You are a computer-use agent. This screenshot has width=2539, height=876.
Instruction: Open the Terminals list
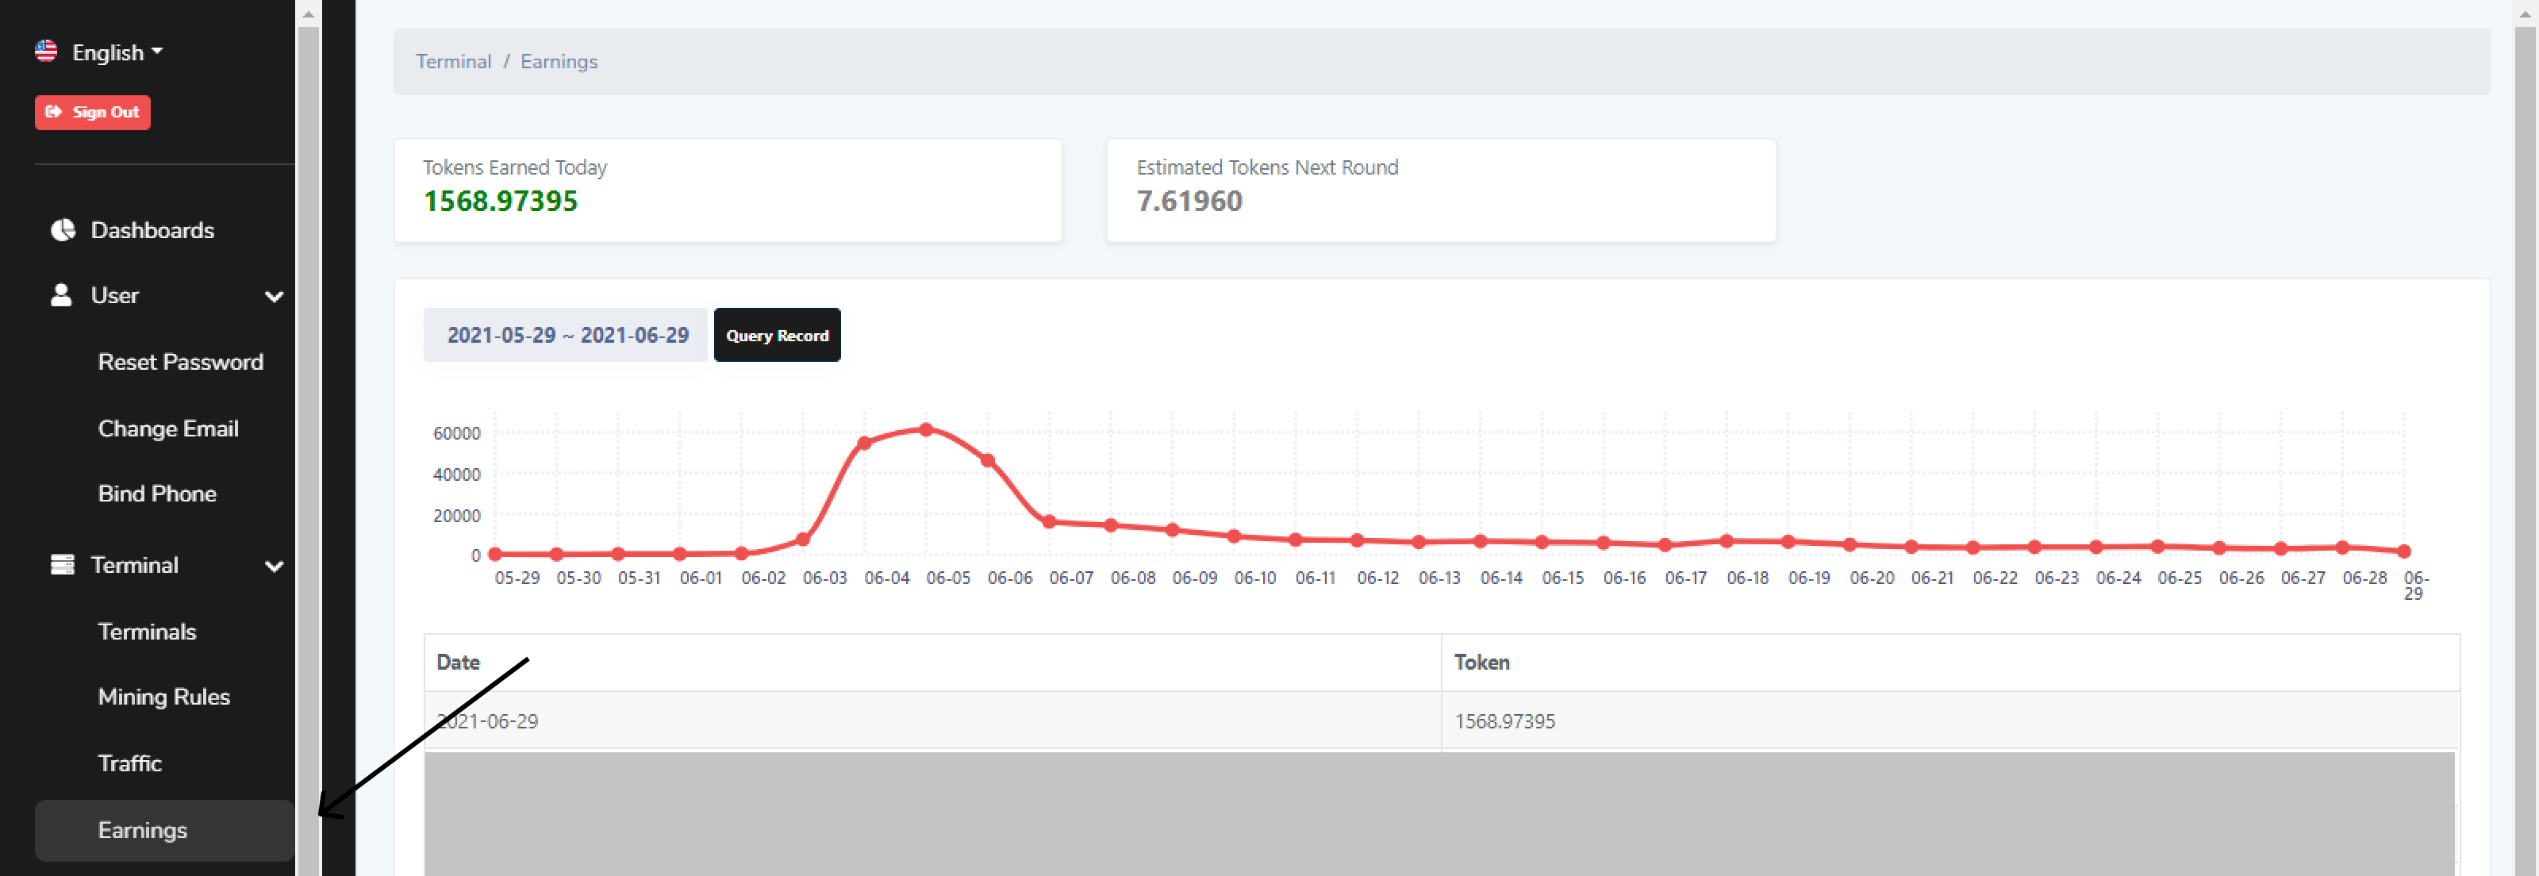click(147, 632)
